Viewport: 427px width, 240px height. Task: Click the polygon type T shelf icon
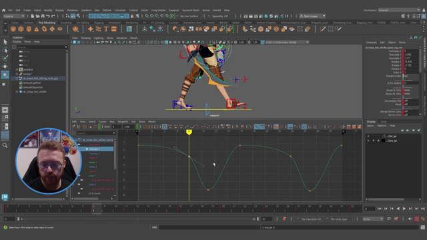point(106,29)
